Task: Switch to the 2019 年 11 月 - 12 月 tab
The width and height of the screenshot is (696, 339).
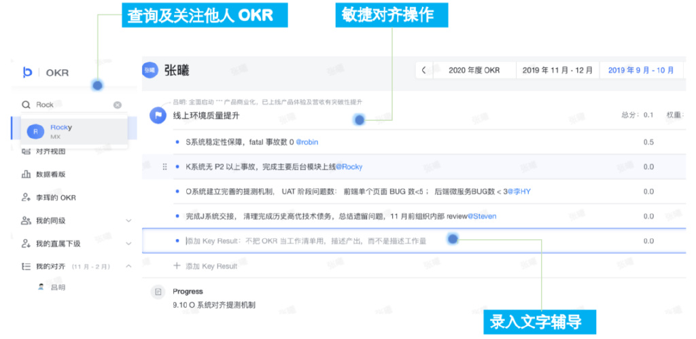Action: [557, 70]
